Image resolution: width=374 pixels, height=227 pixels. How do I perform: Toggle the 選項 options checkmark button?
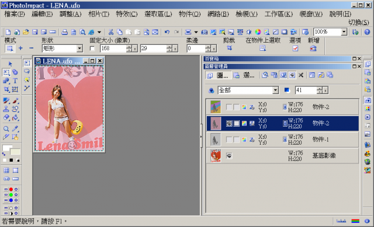tap(295, 48)
